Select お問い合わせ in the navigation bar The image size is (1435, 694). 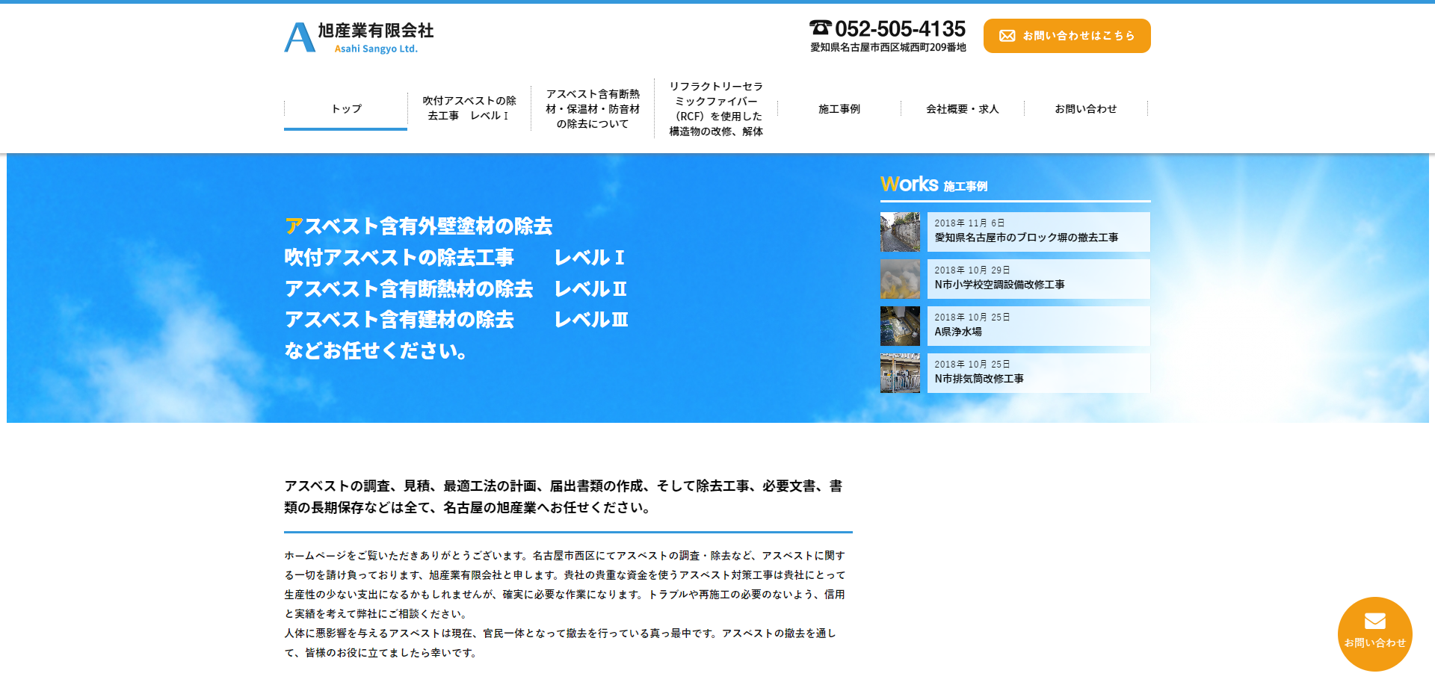click(1085, 109)
